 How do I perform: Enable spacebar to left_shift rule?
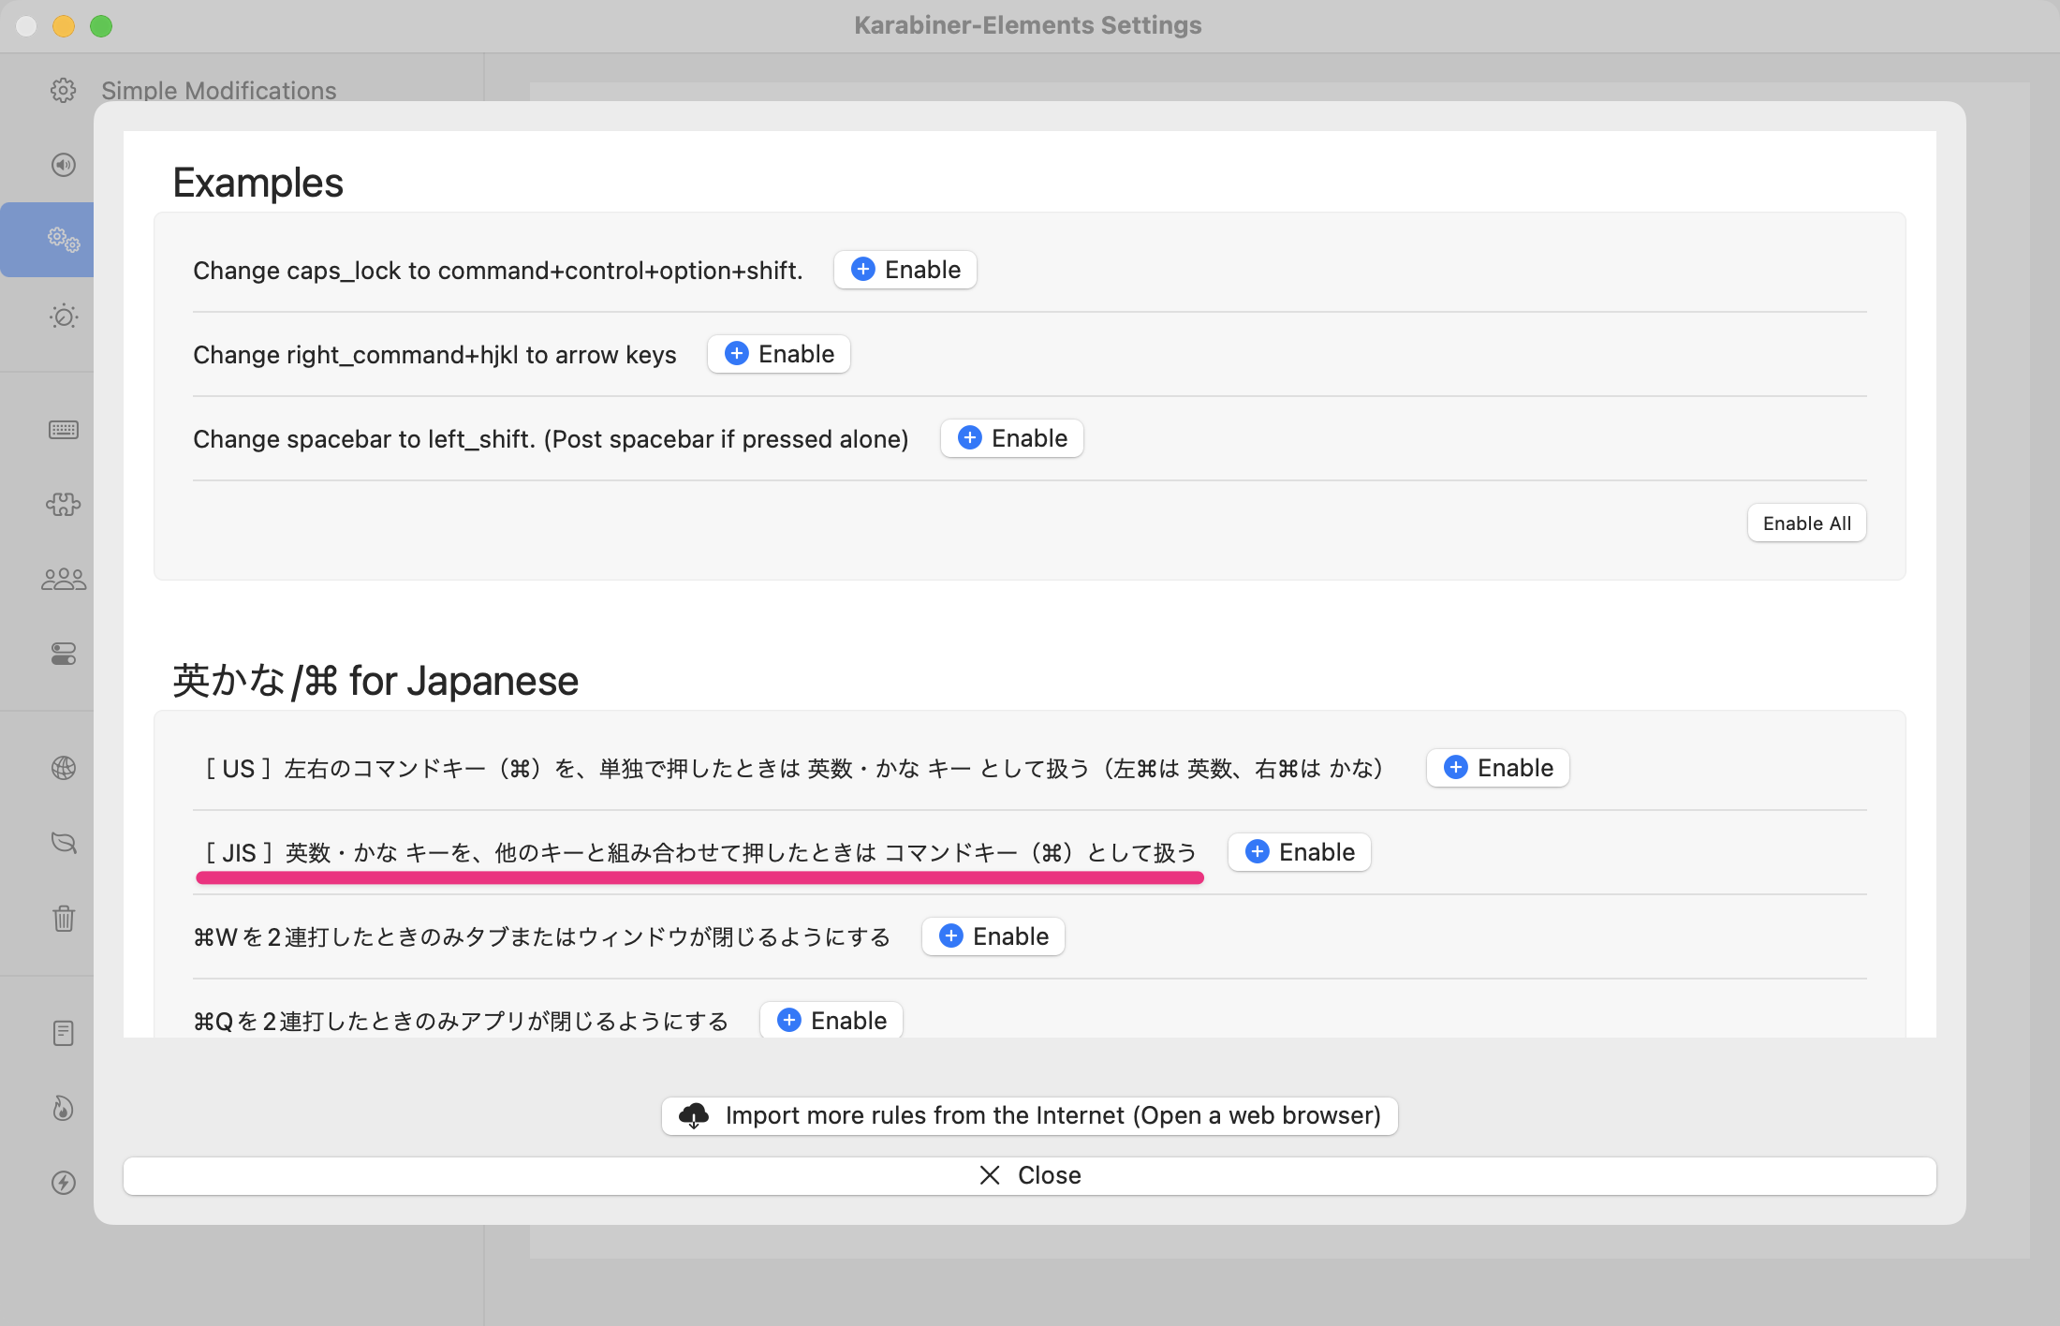(x=1011, y=438)
